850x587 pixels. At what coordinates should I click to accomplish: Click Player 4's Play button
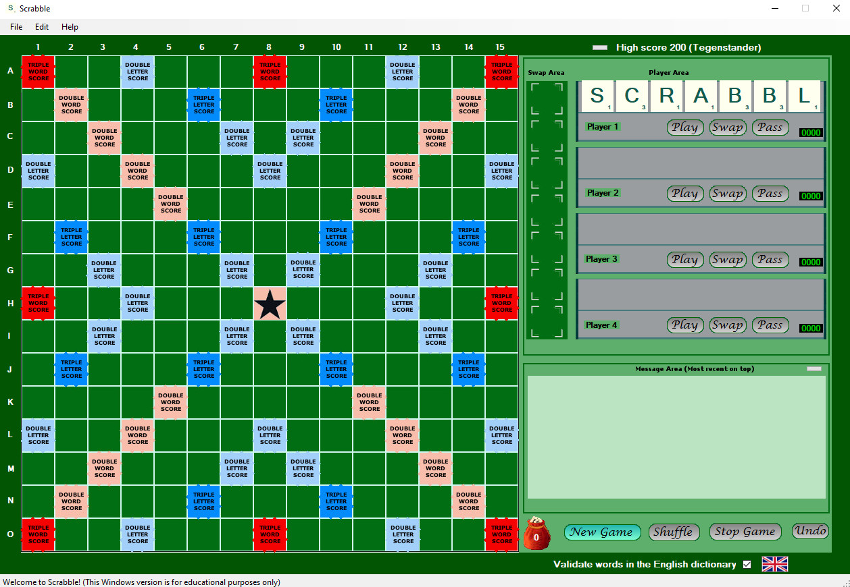(685, 325)
